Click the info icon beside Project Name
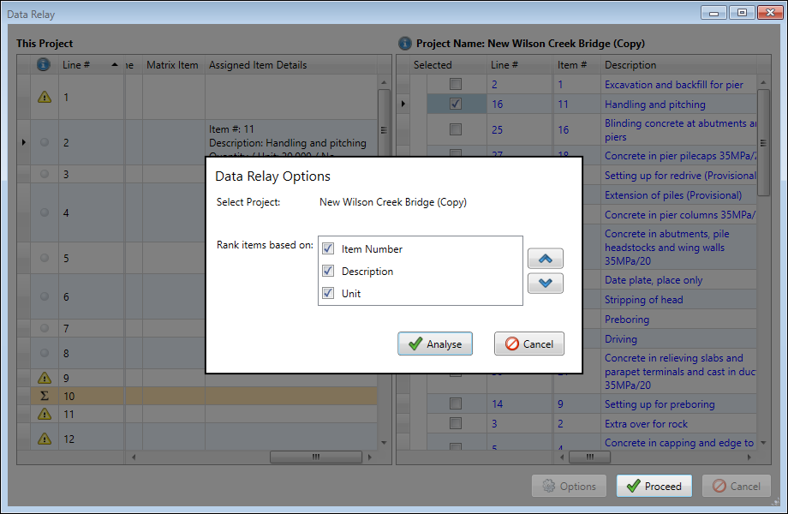 point(405,43)
